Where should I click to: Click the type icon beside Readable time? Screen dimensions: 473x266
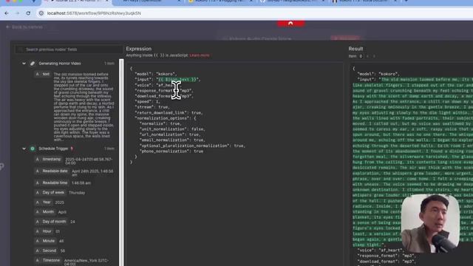(x=38, y=183)
